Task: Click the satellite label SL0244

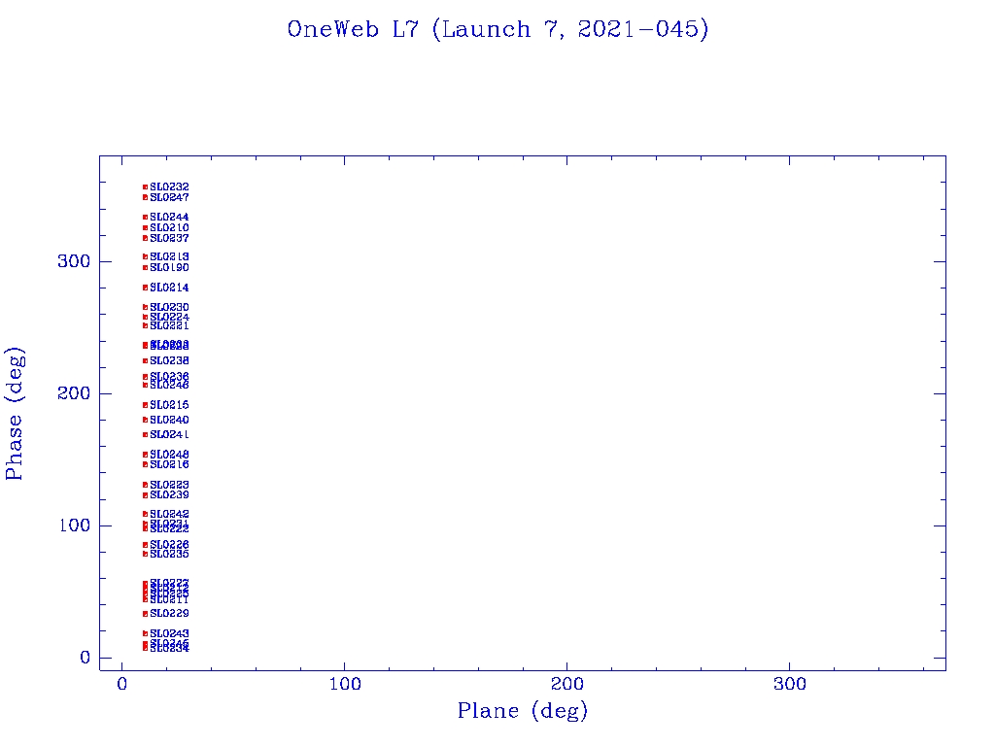Action: coord(169,217)
